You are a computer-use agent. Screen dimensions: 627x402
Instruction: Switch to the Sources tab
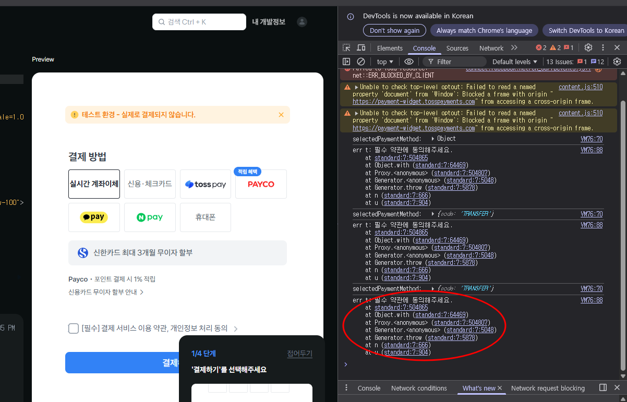coord(457,48)
